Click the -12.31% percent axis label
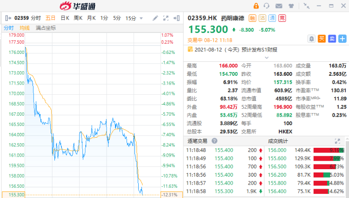The width and height of the screenshot is (349, 198). tap(172, 195)
